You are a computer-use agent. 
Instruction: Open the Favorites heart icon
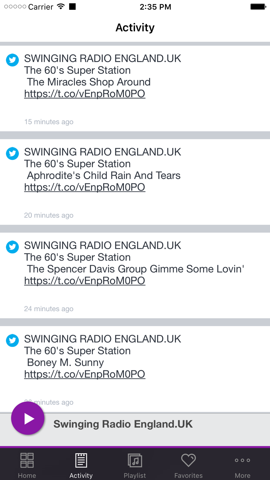(188, 460)
